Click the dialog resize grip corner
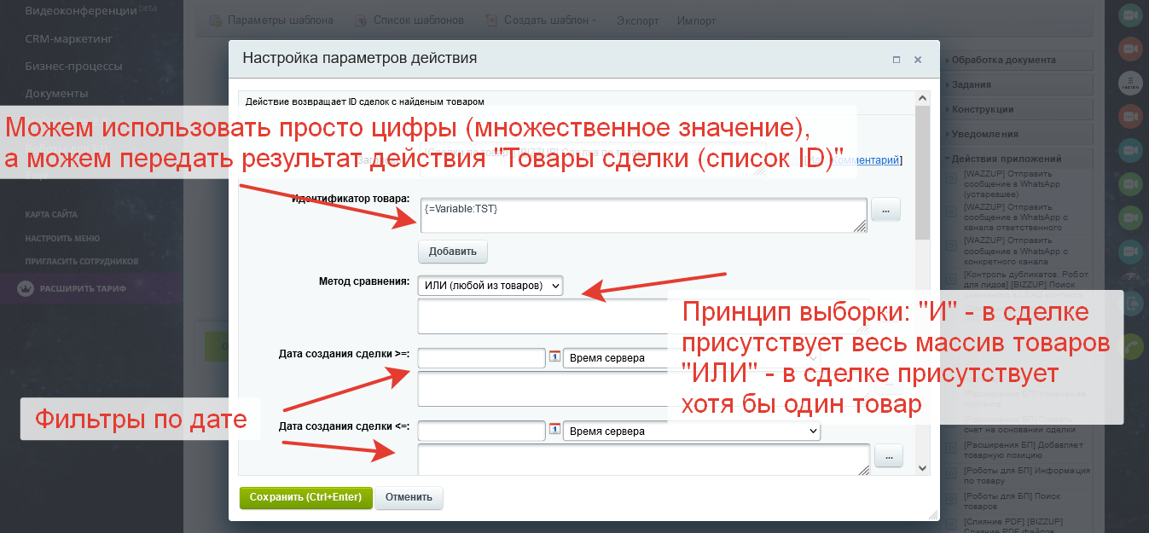Image resolution: width=1149 pixels, height=533 pixels. (x=933, y=514)
